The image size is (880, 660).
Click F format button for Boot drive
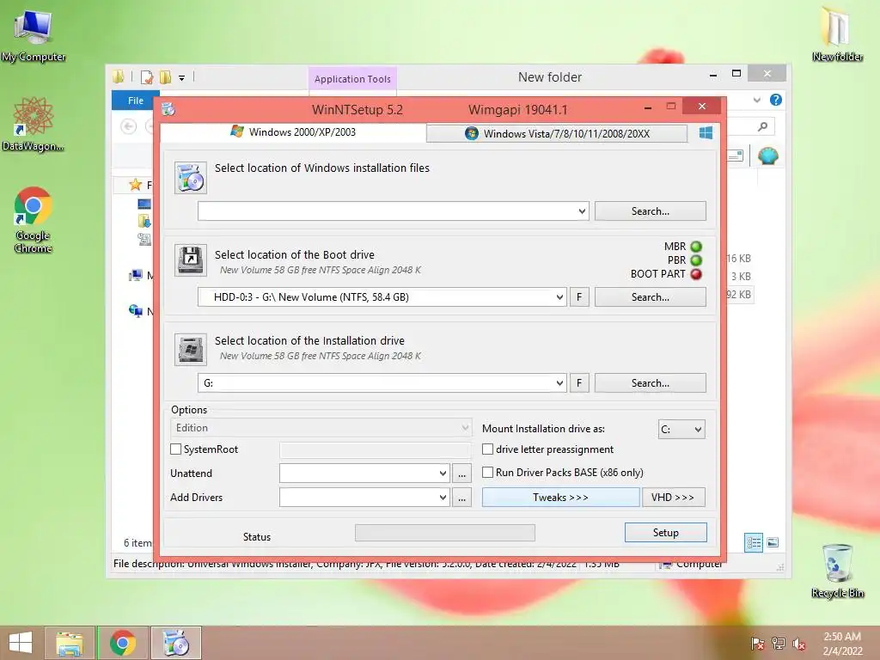coord(579,296)
